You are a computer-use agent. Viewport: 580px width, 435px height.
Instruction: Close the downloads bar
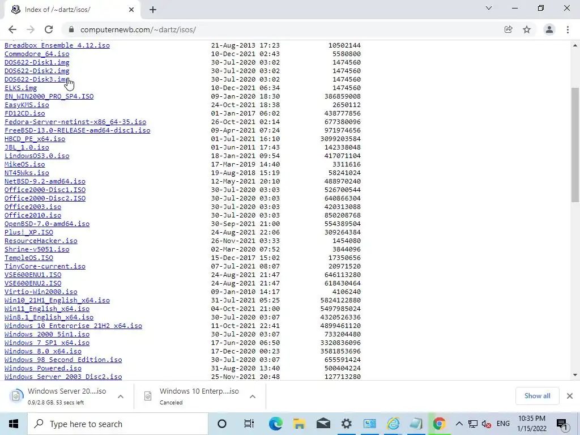pos(570,396)
